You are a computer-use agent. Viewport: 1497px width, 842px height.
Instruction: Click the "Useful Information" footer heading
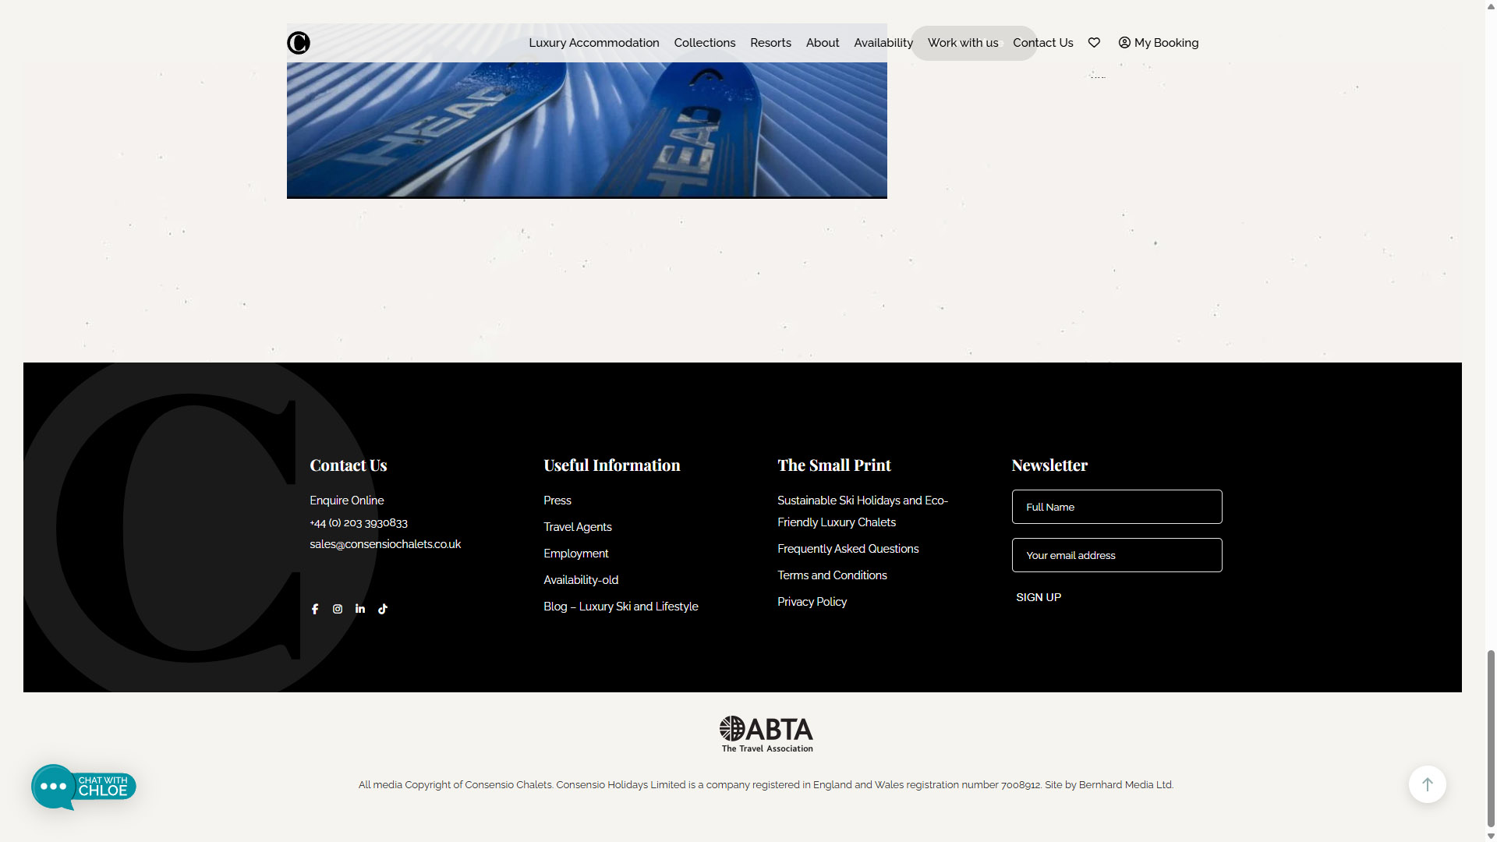point(612,465)
